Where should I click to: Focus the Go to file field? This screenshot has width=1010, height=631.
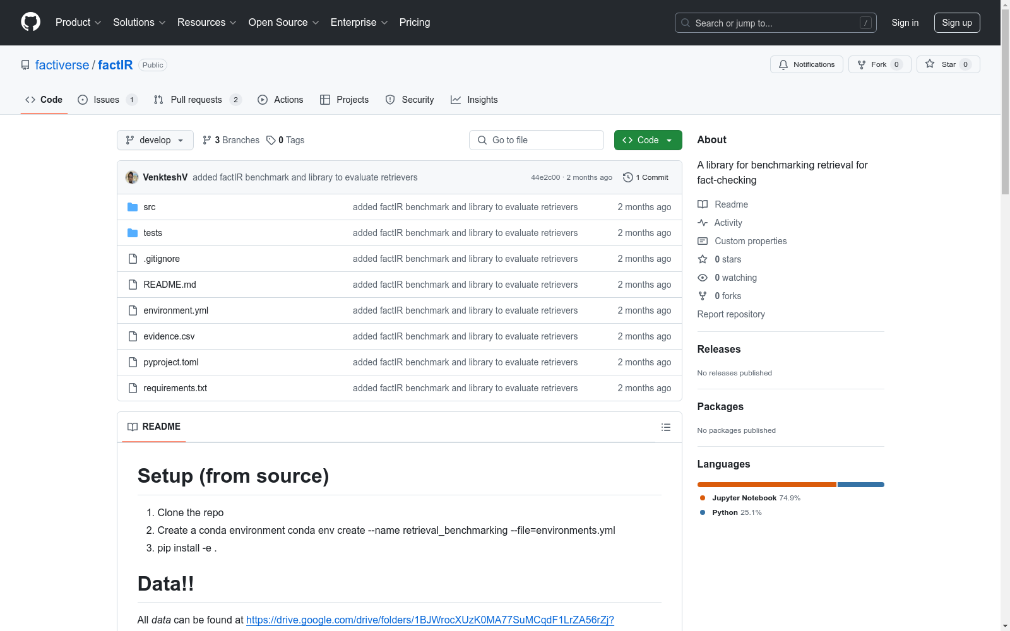tap(537, 140)
